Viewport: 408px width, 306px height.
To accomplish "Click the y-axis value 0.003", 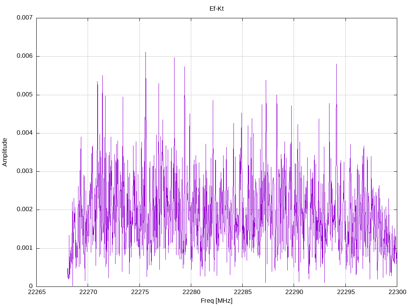I will pyautogui.click(x=25, y=171).
